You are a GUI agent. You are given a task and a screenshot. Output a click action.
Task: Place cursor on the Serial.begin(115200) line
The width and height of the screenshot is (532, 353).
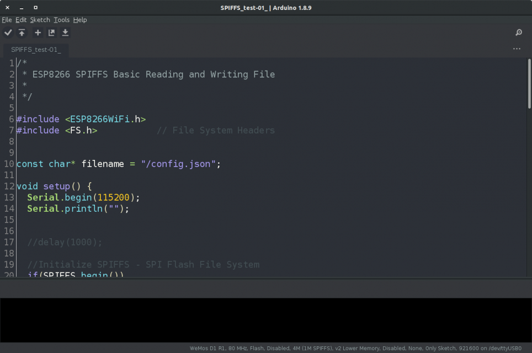[x=83, y=197]
